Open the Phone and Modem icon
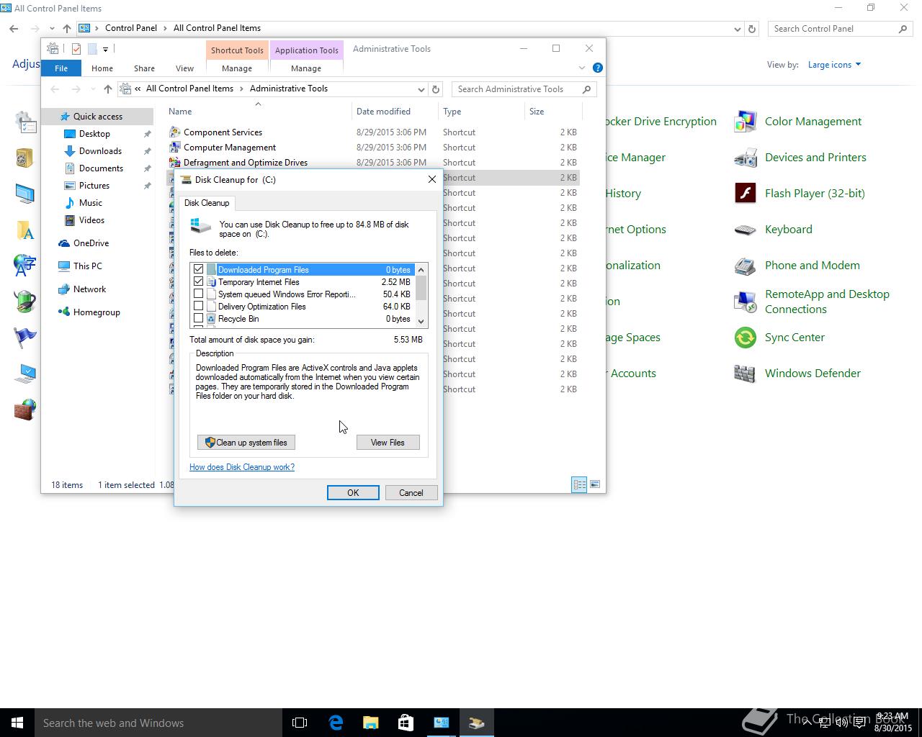 click(746, 266)
